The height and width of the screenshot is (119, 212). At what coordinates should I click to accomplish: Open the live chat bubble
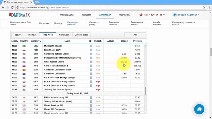(x=199, y=109)
